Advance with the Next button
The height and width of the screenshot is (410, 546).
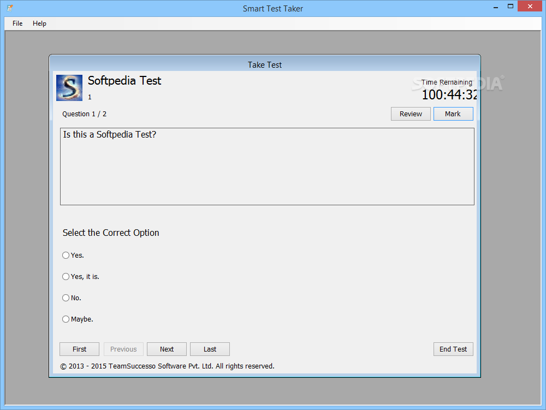pos(167,349)
